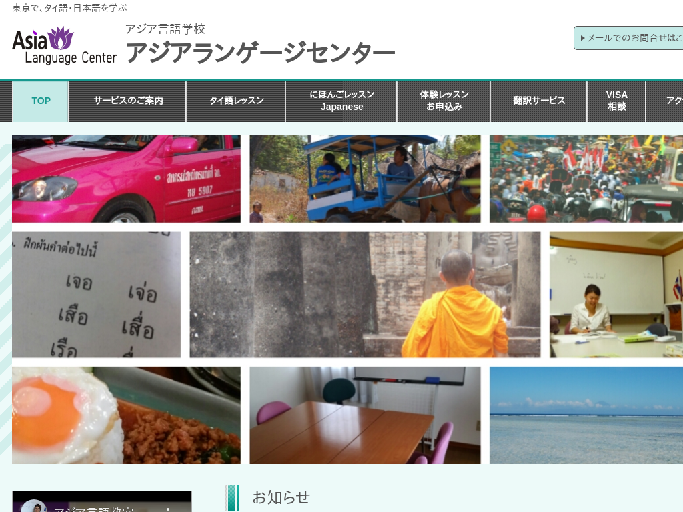This screenshot has height=512, width=683.
Task: Open the 翻訳サービス menu item
Action: coord(539,101)
